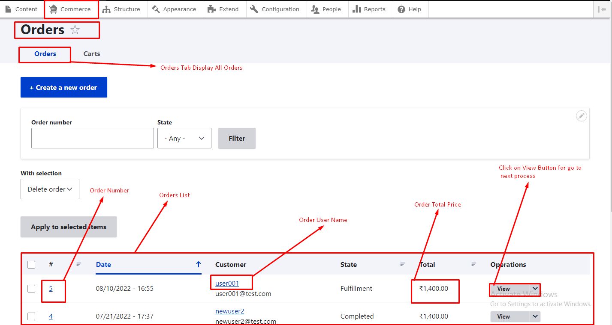Open the Configuration menu
Image resolution: width=612 pixels, height=325 pixels.
pyautogui.click(x=276, y=9)
